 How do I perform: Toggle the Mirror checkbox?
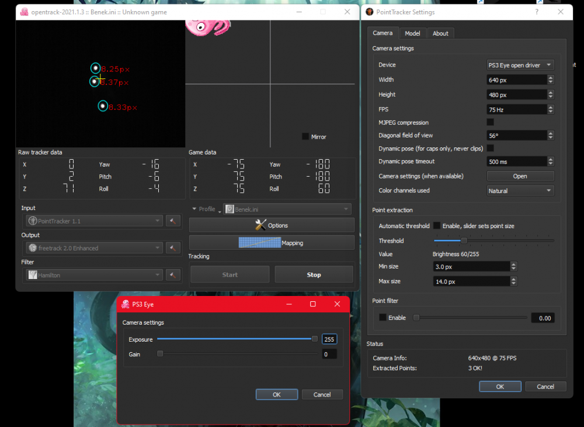pos(305,136)
